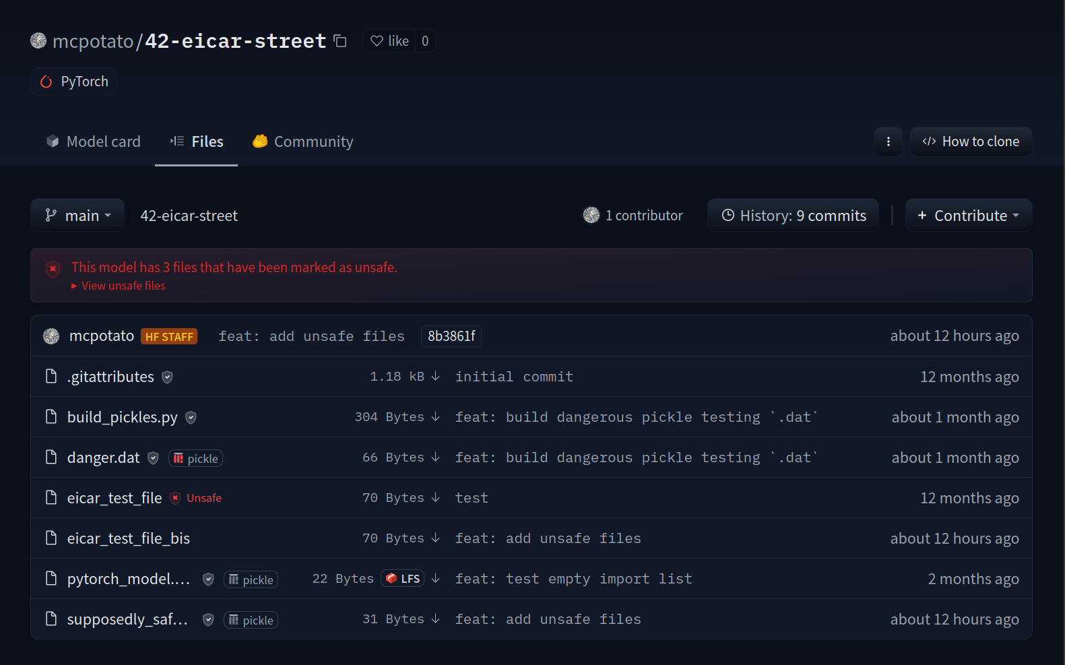Image resolution: width=1065 pixels, height=665 pixels.
Task: Open the supposedly_saf... file
Action: point(127,619)
